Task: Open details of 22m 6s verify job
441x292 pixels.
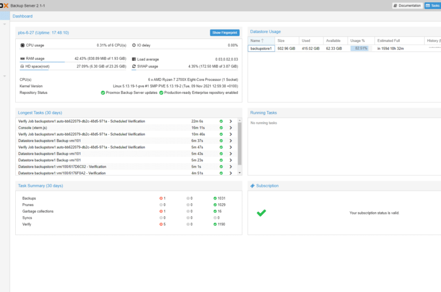Action: [231, 121]
